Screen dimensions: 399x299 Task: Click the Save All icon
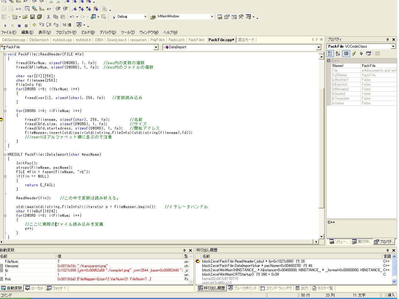pos(39,17)
